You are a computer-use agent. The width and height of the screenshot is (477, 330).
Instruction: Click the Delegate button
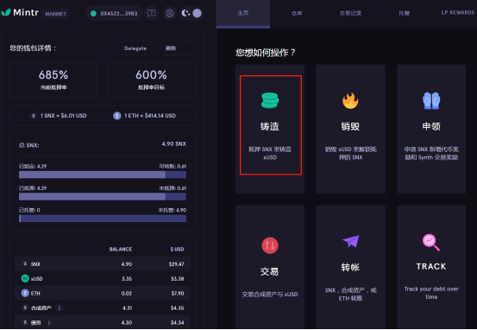[135, 48]
